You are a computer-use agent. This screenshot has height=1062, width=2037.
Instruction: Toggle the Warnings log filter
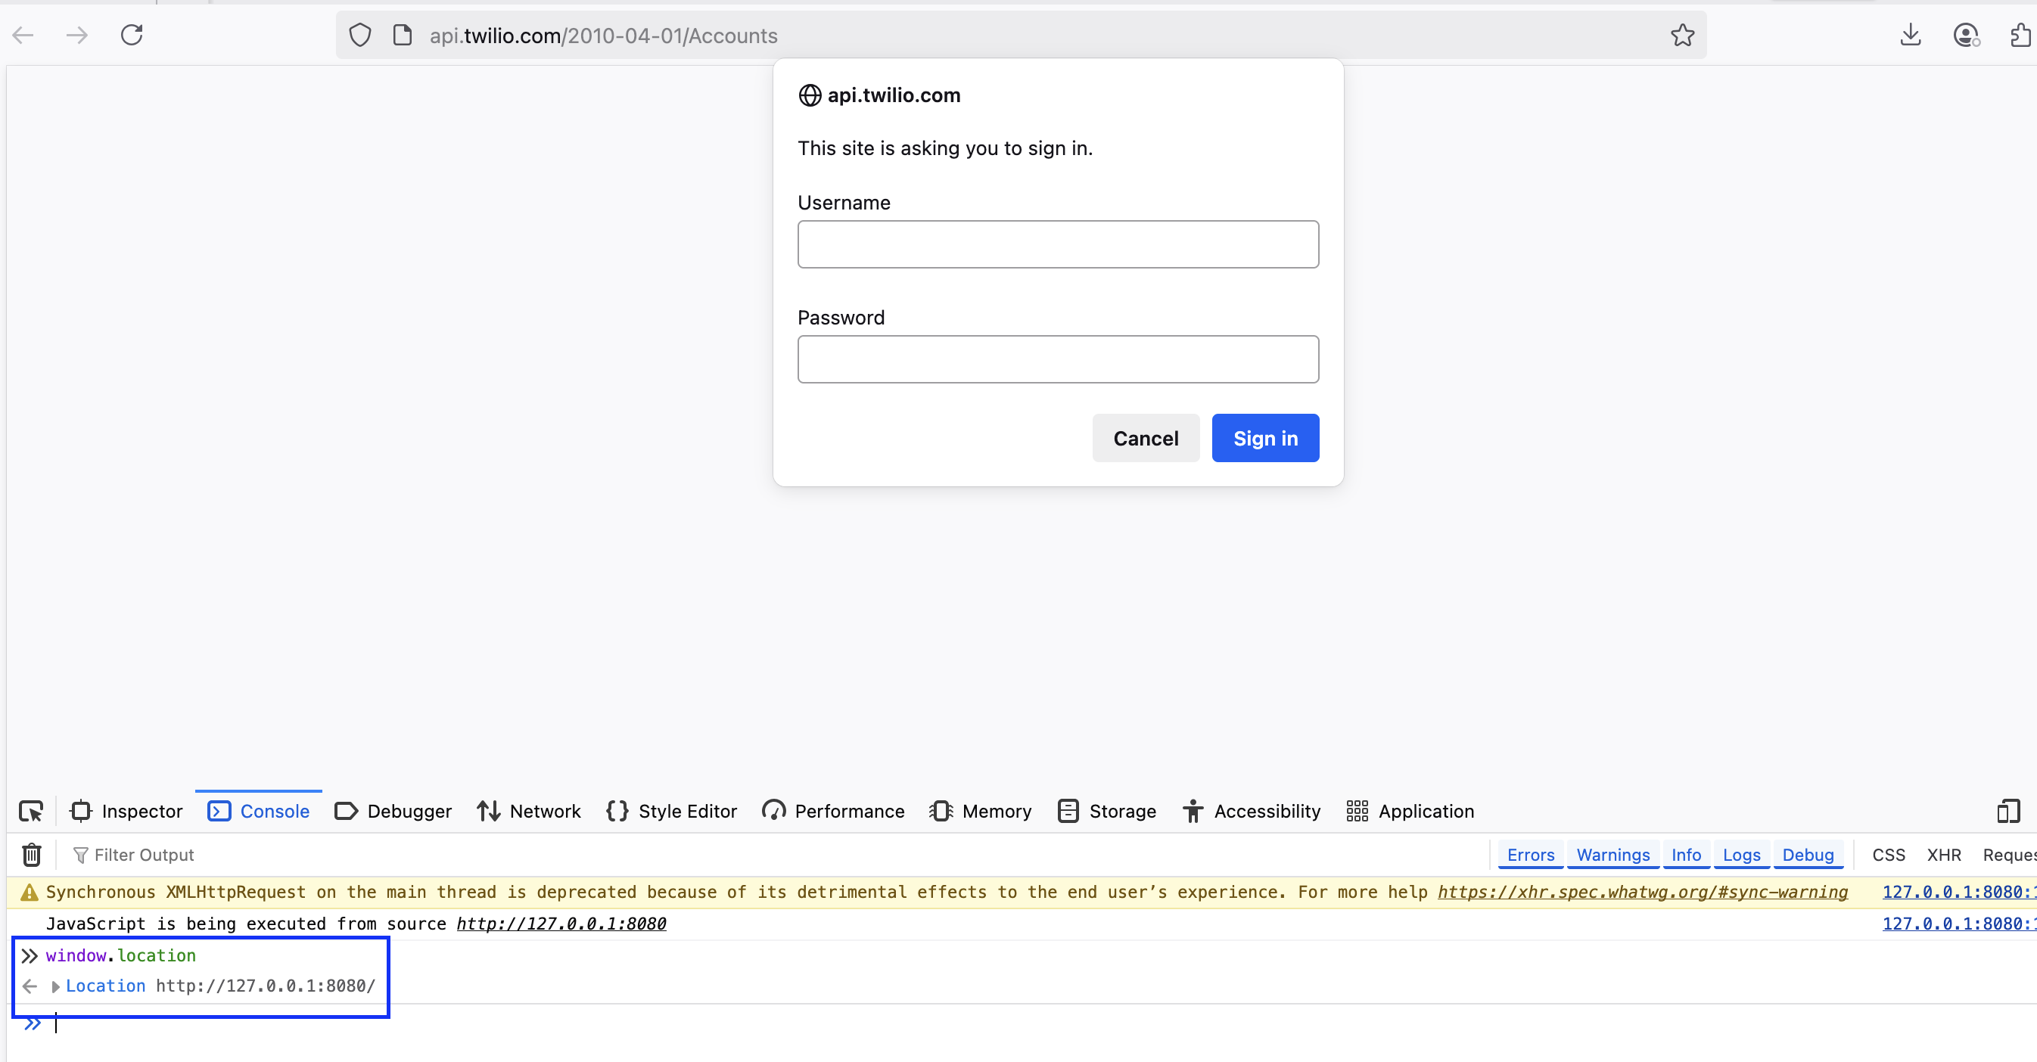click(1612, 854)
